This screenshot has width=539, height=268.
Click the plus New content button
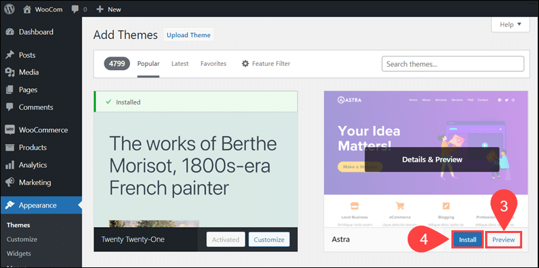(x=108, y=9)
